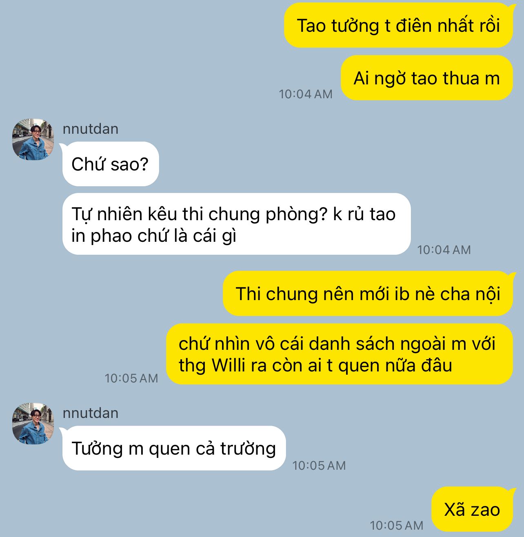Click the 10:04 AM timestamp beside "Ai ngờ tao thua m"
524x537 pixels.
click(306, 94)
